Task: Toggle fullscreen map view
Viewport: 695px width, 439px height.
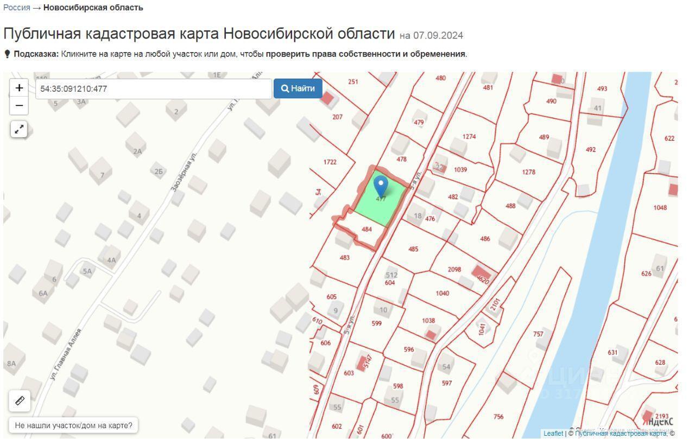Action: pos(19,129)
